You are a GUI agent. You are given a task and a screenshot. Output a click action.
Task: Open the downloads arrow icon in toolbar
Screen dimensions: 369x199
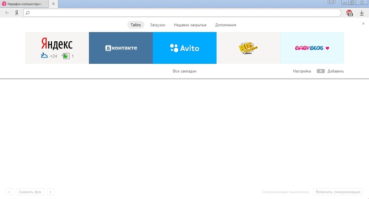tap(362, 13)
